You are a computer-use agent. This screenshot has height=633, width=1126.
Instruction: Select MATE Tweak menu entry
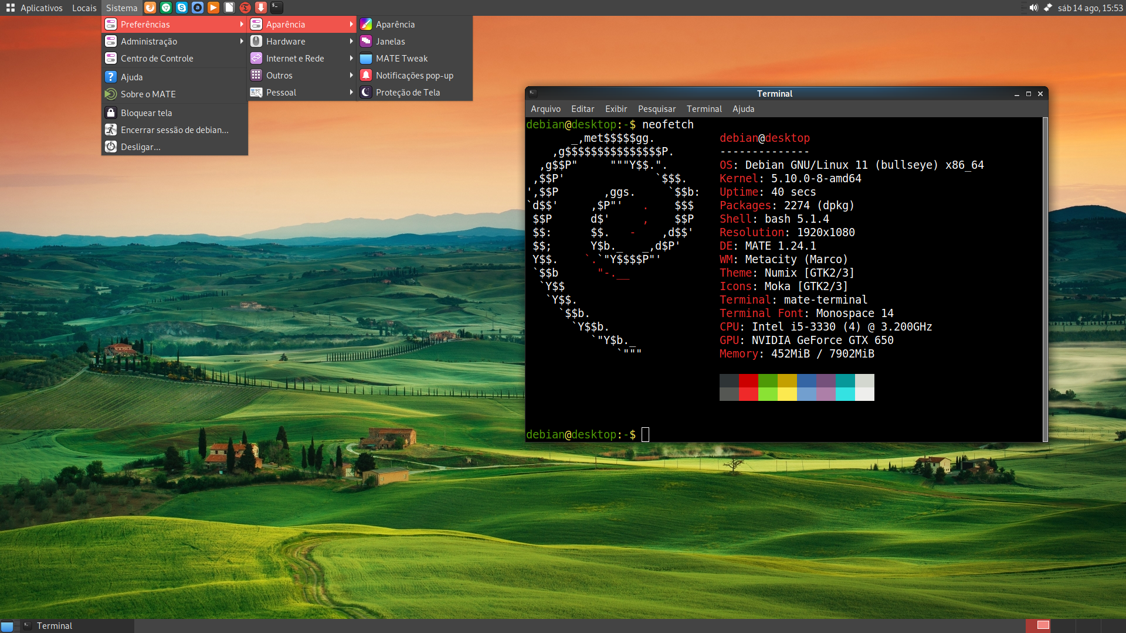[415, 58]
